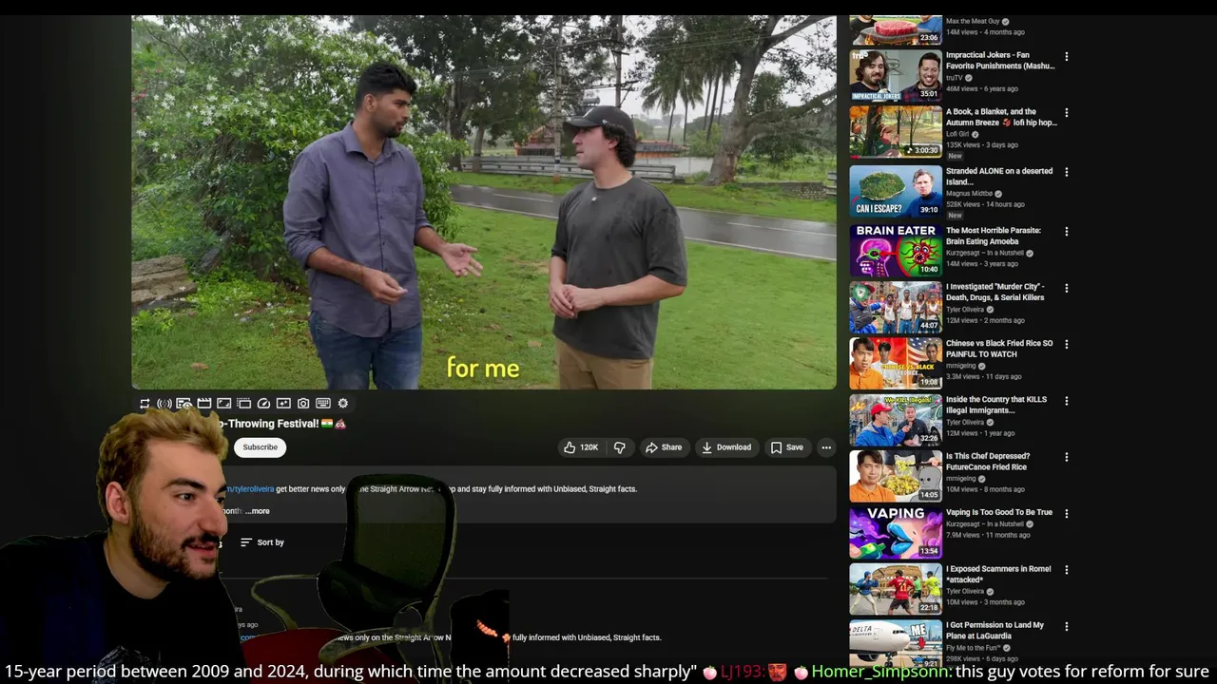Share the video
Viewport: 1217px width, 684px height.
point(664,447)
